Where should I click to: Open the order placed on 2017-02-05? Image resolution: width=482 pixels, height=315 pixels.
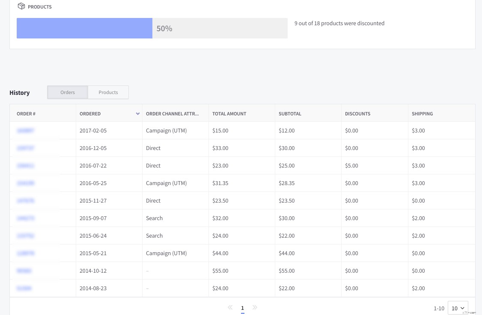point(26,130)
